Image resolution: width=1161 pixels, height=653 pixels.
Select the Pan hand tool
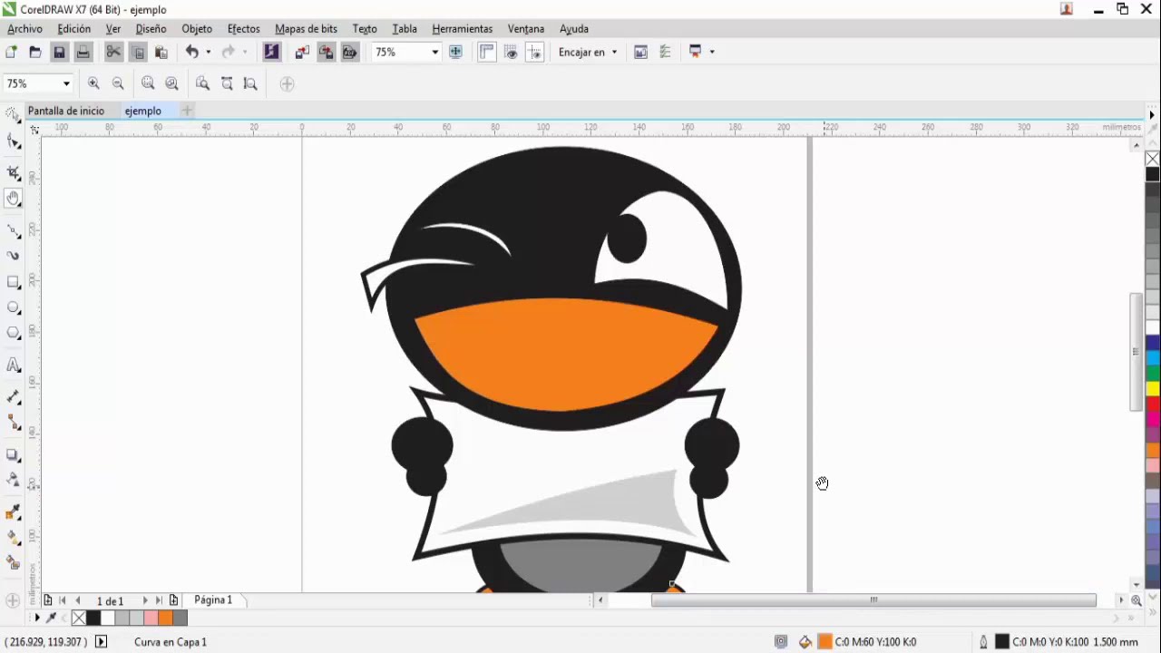13,199
